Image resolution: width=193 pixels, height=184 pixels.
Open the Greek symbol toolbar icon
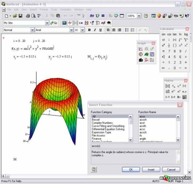click(103, 23)
